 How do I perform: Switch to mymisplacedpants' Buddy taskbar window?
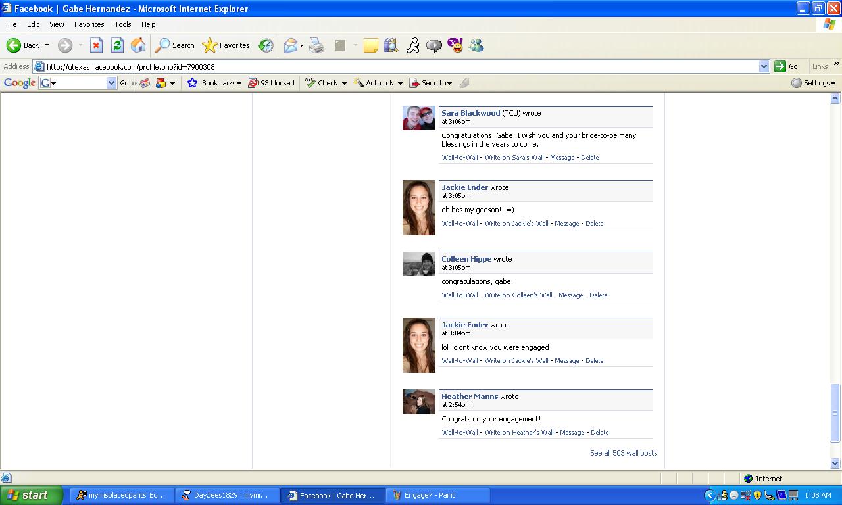coord(122,495)
